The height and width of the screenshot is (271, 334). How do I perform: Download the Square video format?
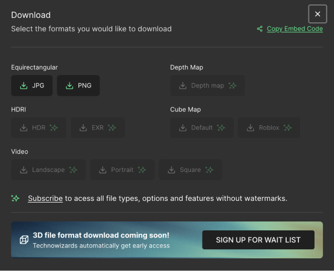[190, 170]
